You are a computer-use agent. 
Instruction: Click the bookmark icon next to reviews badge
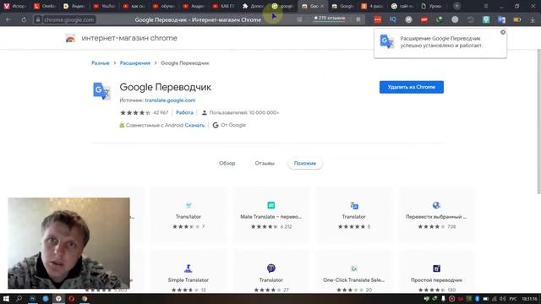(x=358, y=19)
